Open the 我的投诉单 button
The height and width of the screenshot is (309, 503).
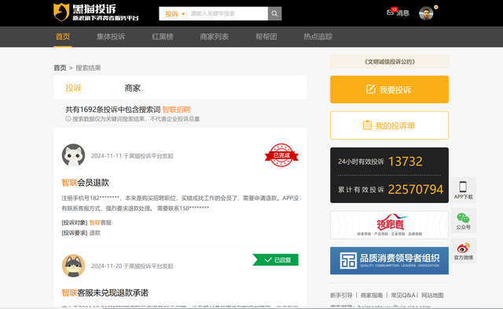tap(390, 125)
